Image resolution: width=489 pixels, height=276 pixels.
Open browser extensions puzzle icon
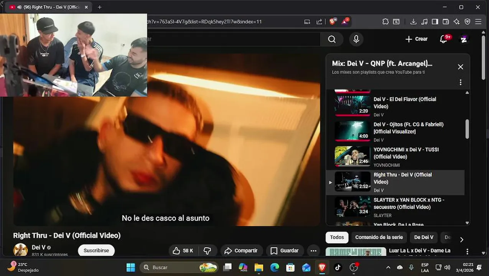(x=385, y=22)
